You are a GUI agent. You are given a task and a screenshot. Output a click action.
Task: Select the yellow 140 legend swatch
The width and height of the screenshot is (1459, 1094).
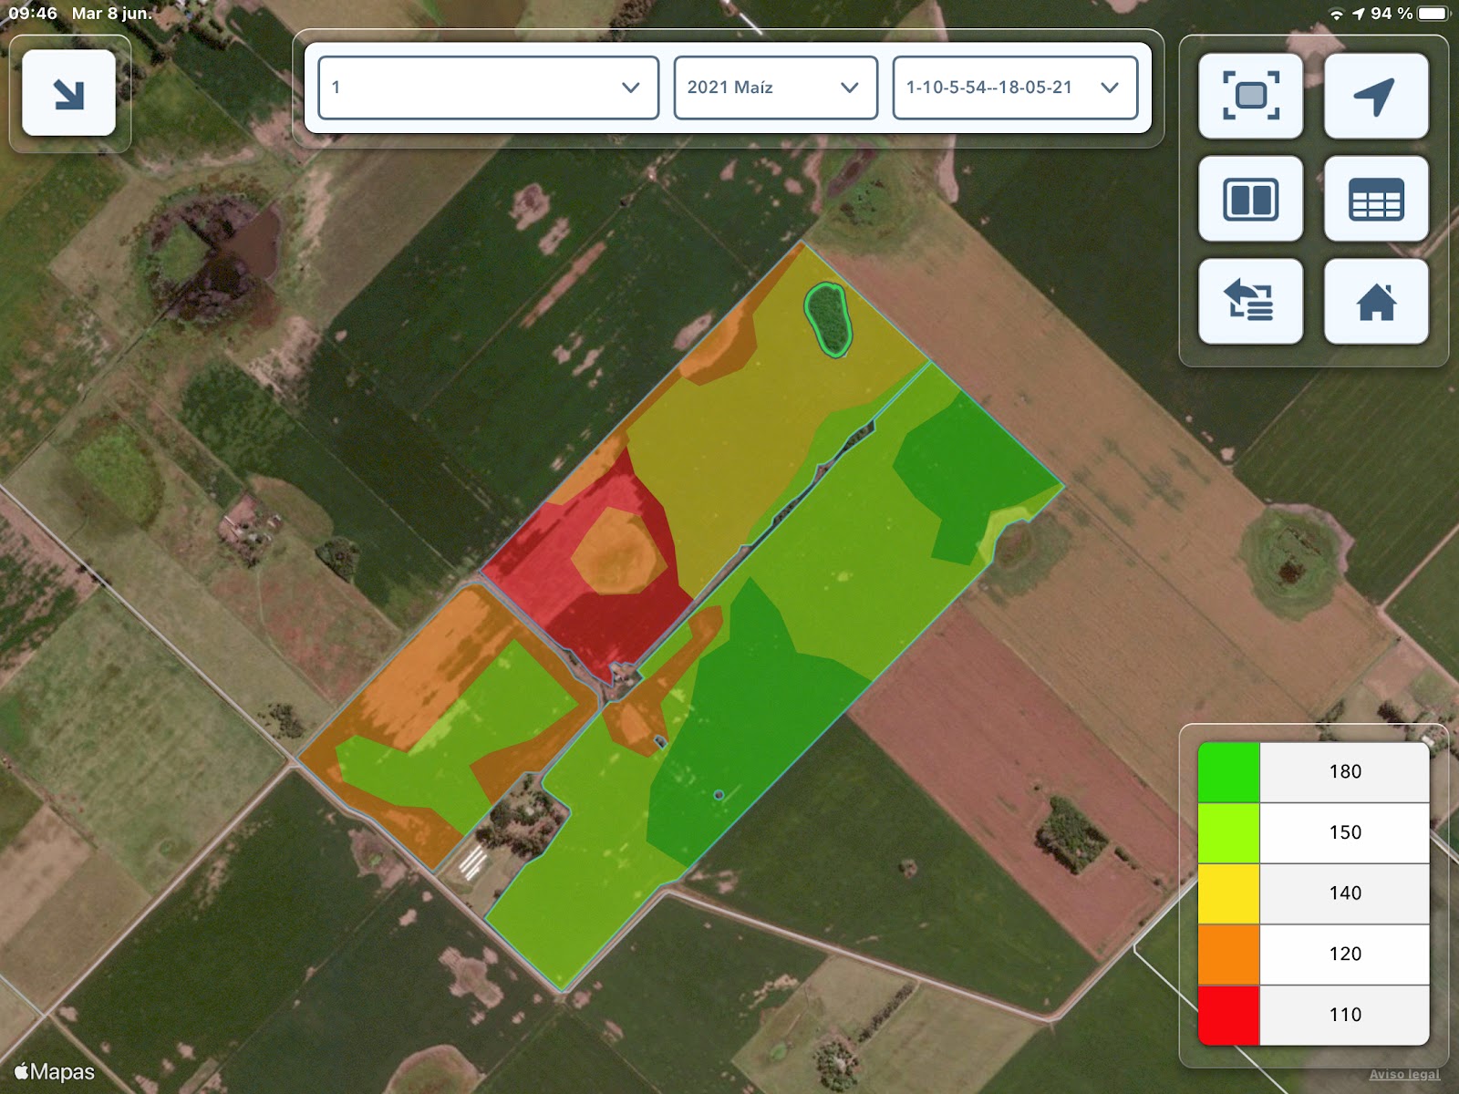tap(1228, 894)
